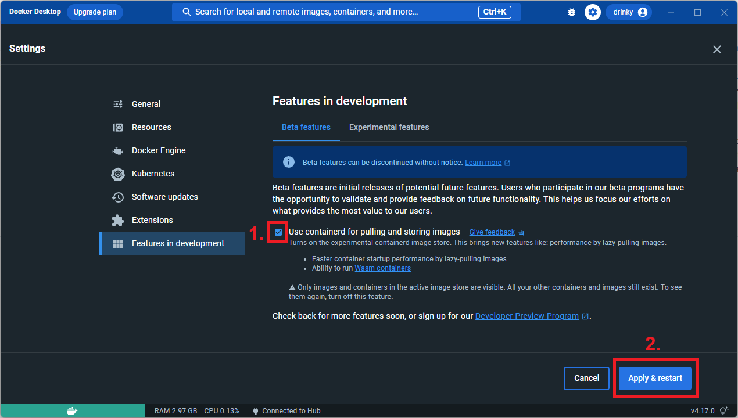
Task: Close the Settings panel with X
Action: pos(717,49)
